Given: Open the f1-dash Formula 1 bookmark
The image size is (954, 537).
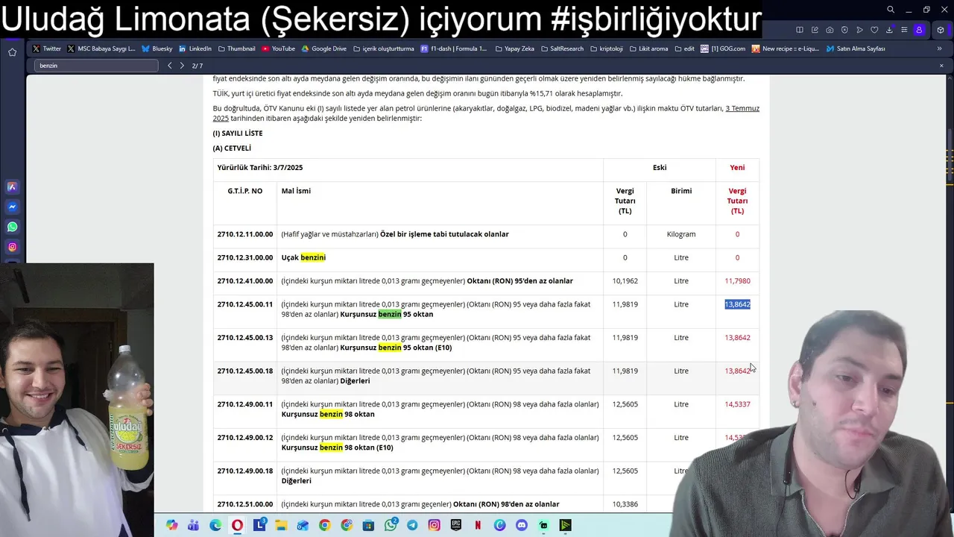Looking at the screenshot, I should pos(454,48).
